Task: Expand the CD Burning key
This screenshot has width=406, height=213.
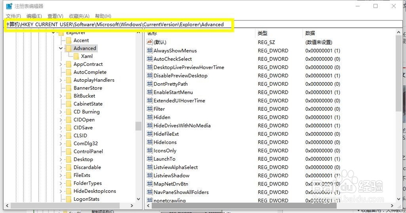Action: tap(61, 112)
